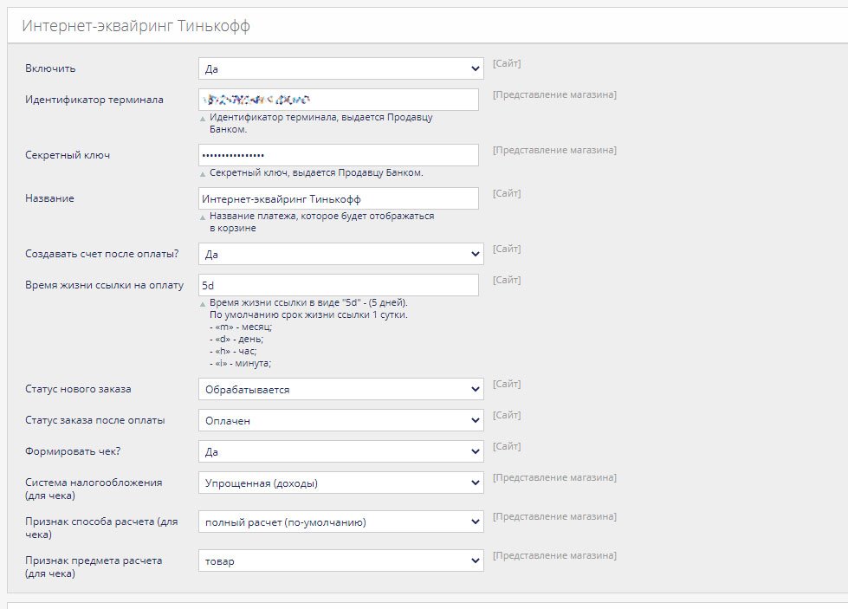Screen dimensions: 848x609
Task: Click the hint triangle under the terminal ID field
Action: [x=204, y=119]
